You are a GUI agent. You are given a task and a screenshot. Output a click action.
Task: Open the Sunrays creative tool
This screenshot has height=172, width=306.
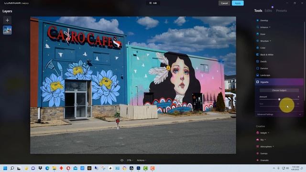(x=263, y=153)
